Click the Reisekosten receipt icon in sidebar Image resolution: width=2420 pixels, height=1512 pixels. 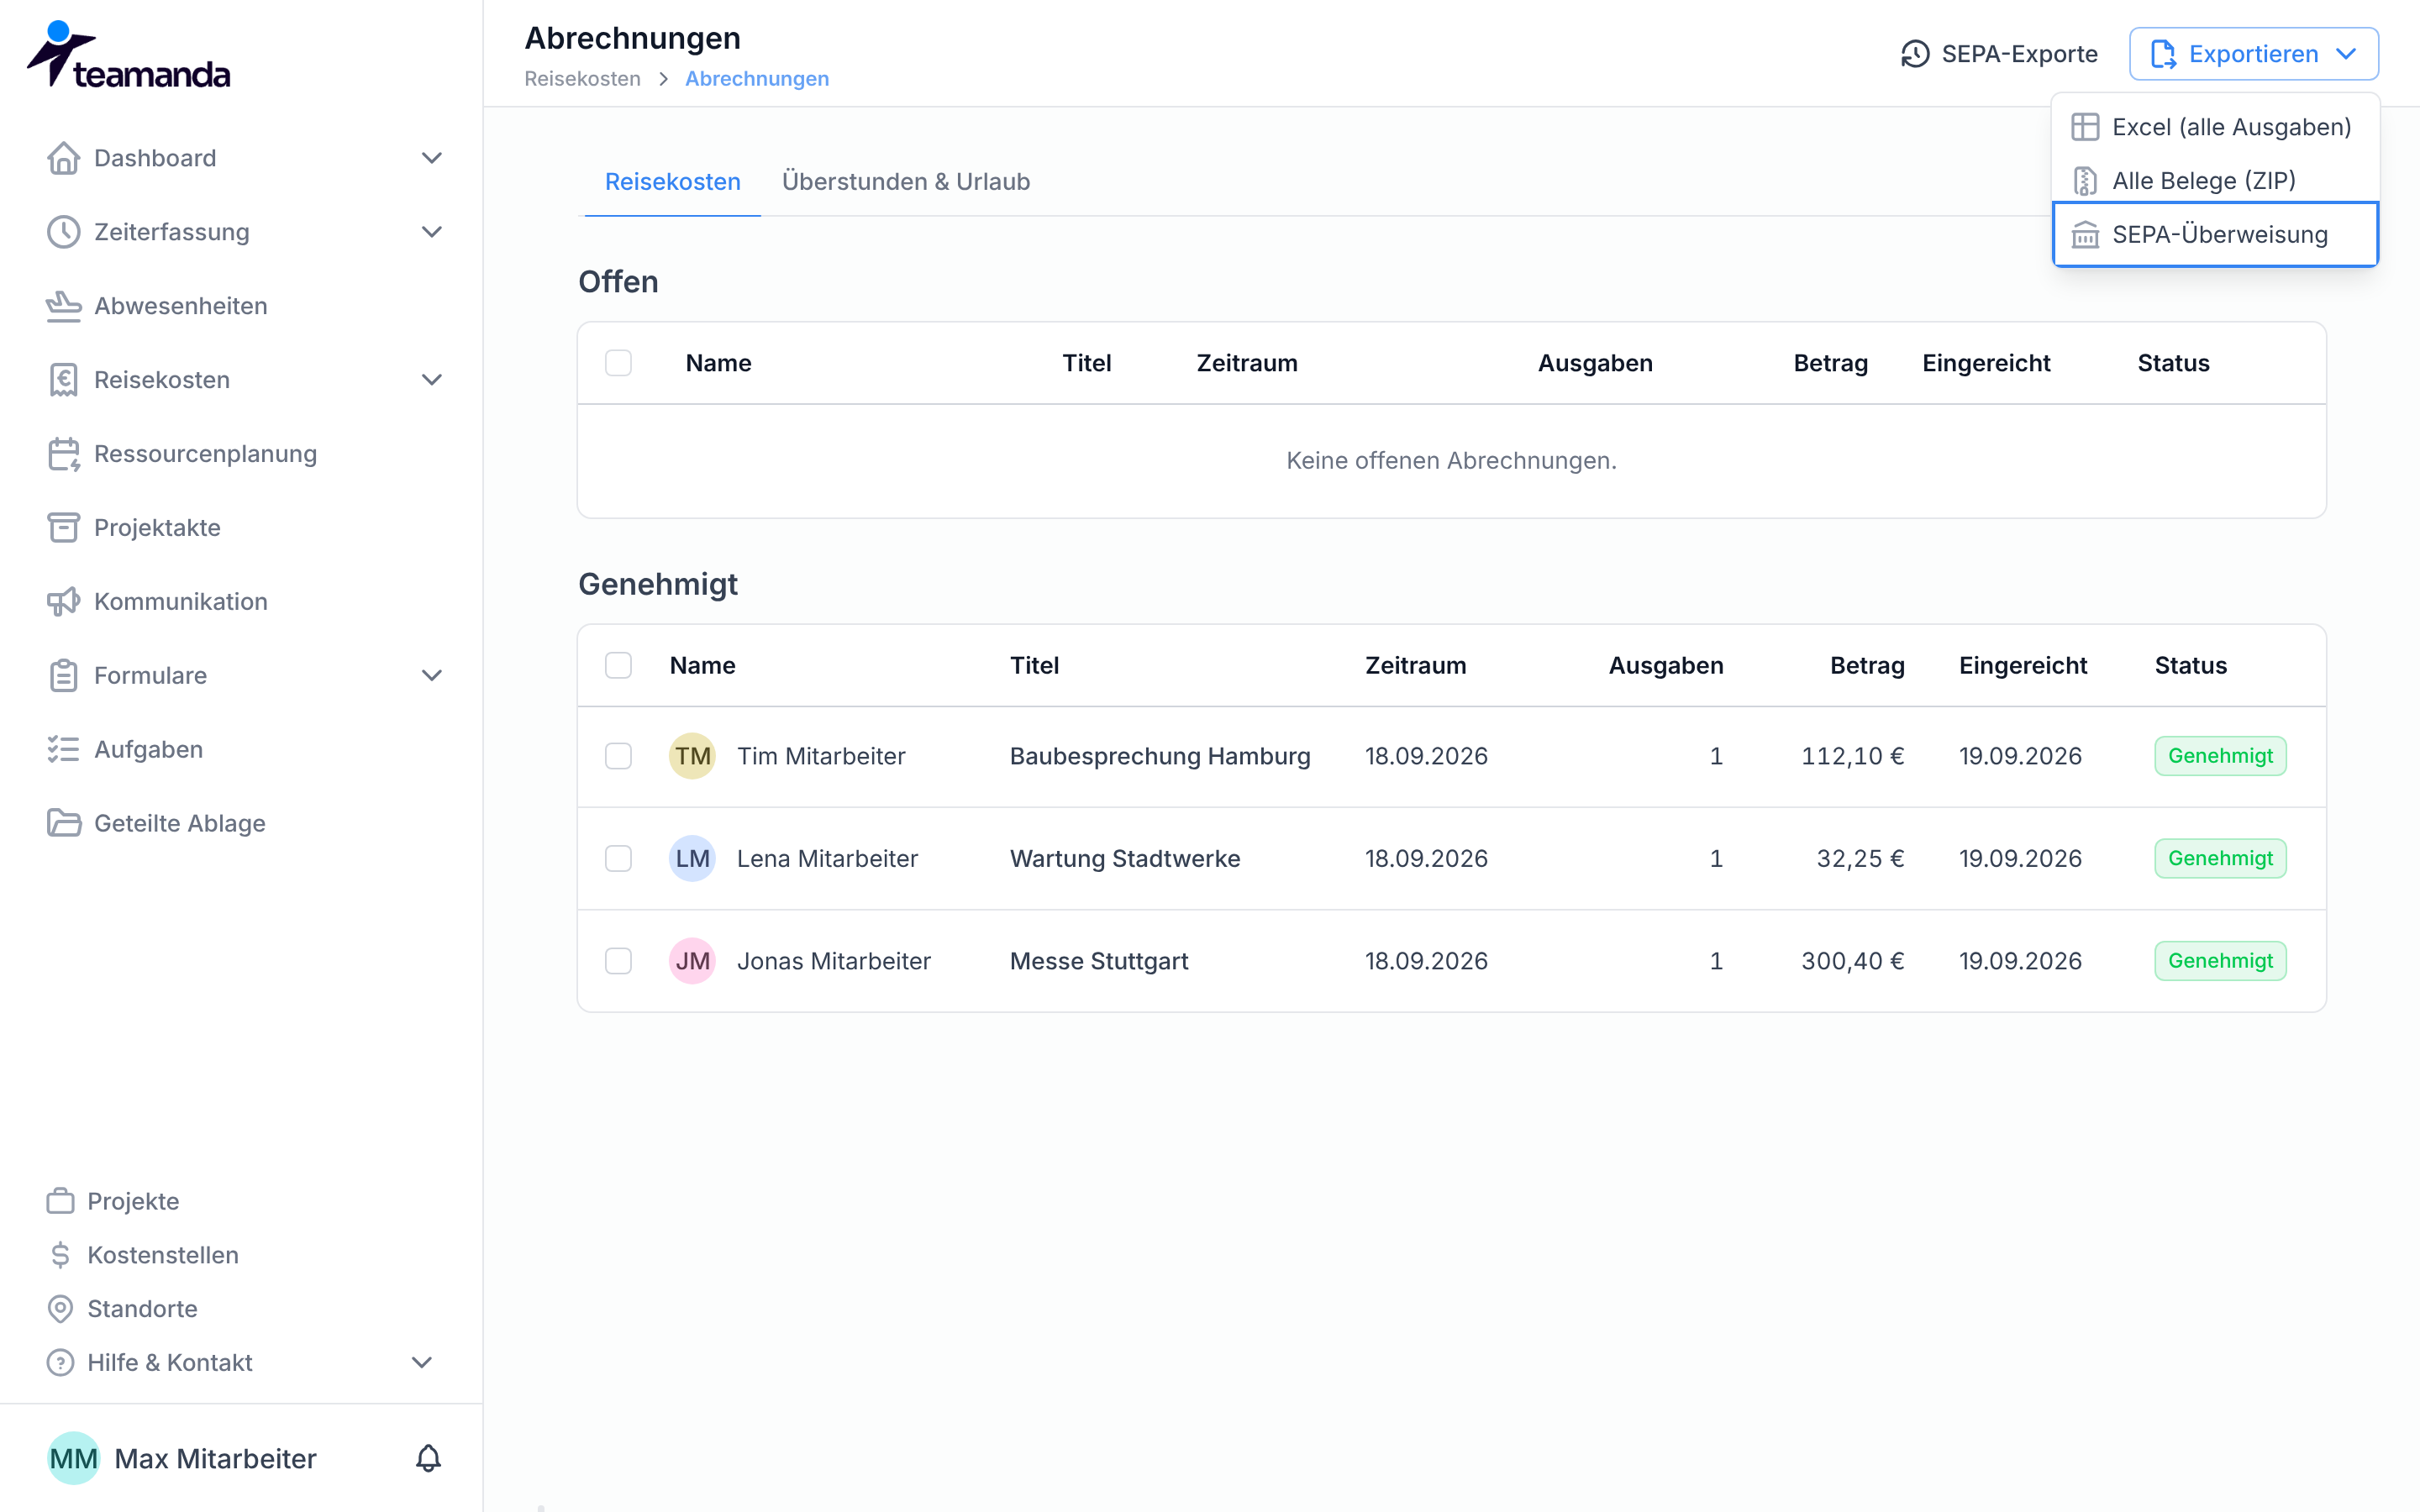63,380
